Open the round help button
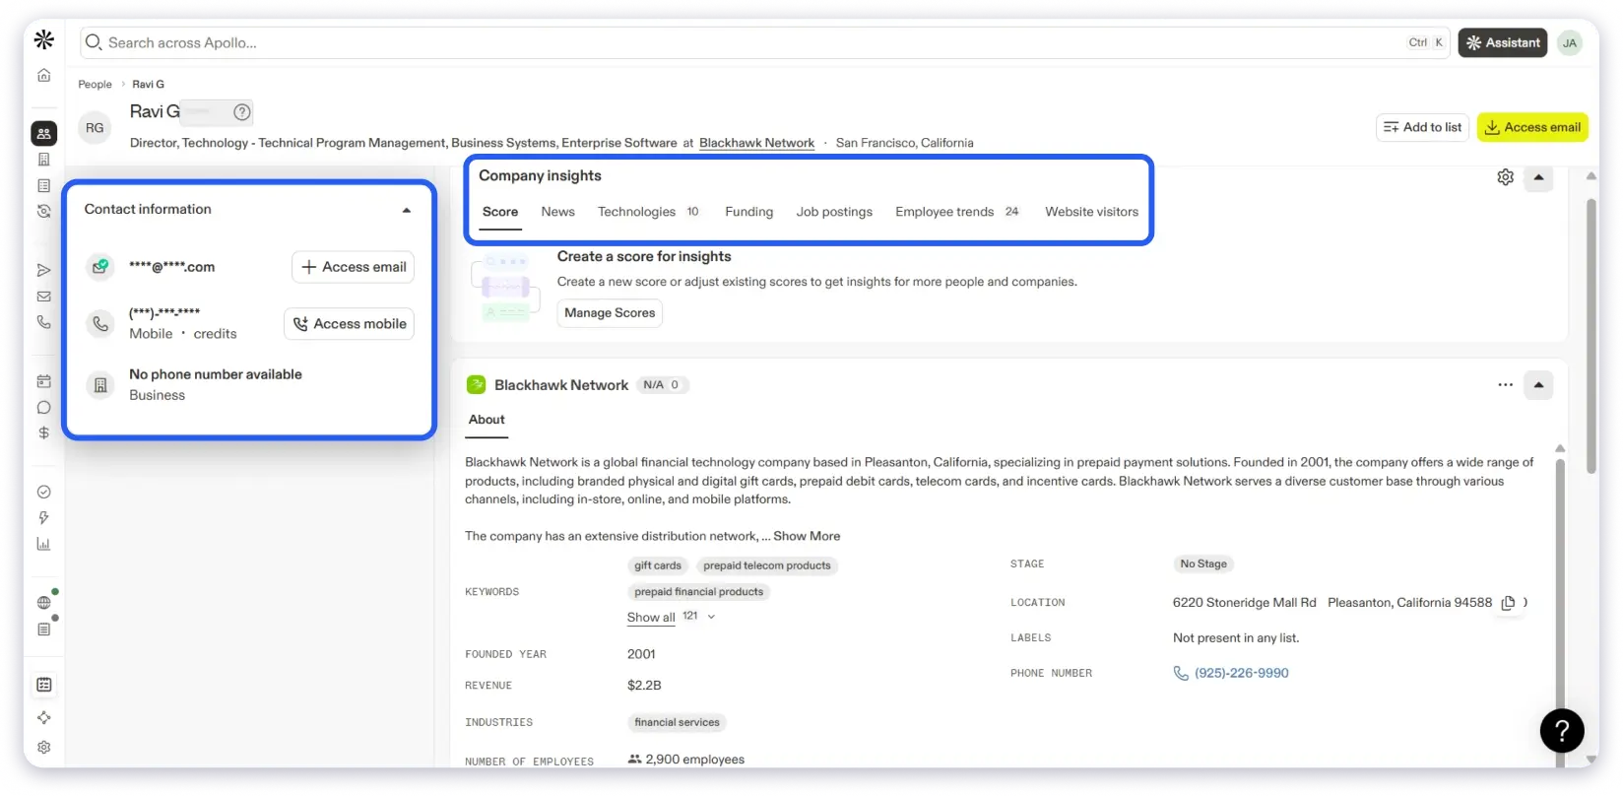Screen dimensions: 1623x796 [x=1561, y=731]
